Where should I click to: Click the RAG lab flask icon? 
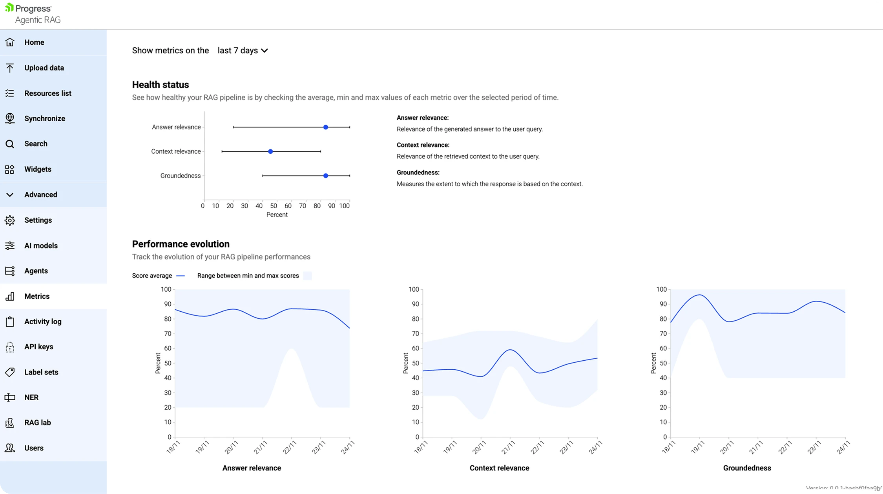coord(10,423)
